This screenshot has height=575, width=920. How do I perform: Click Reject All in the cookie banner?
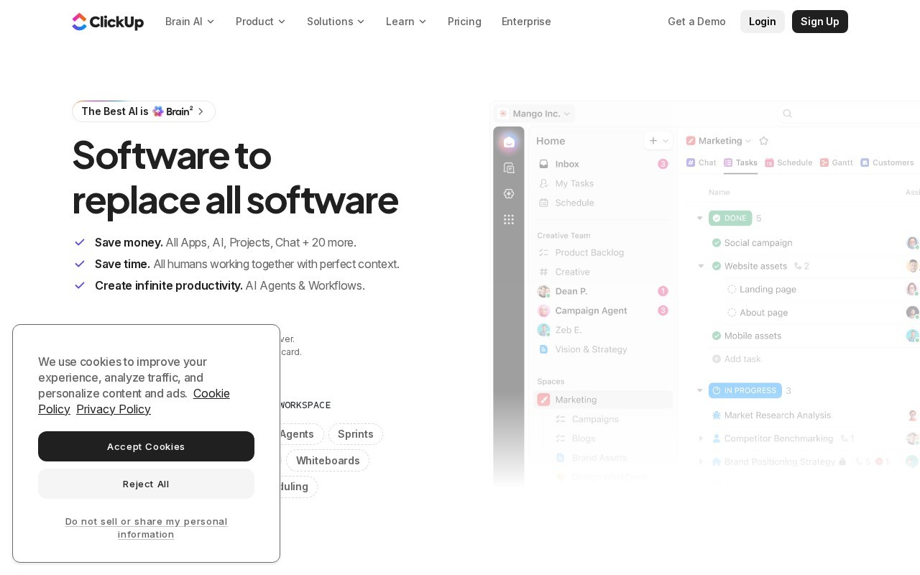[x=146, y=484]
